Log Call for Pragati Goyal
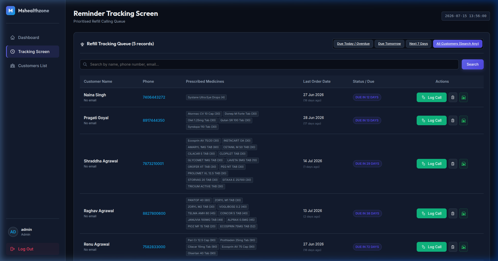Viewport: 498px width, 261px height. click(432, 120)
